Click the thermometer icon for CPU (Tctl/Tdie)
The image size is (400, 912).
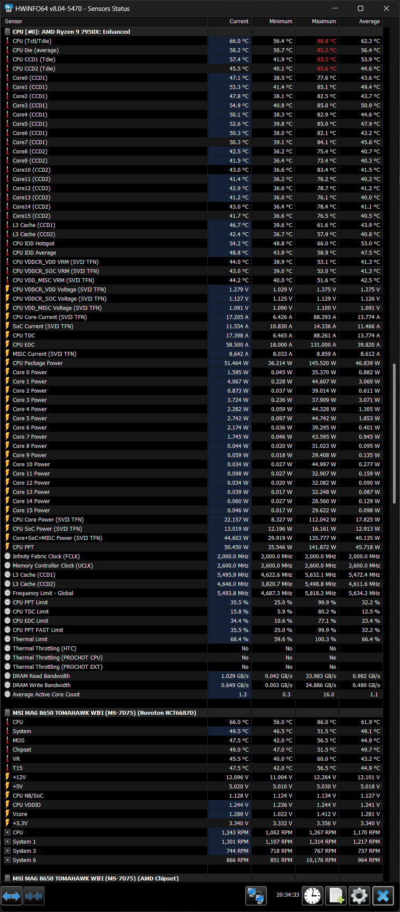7,41
